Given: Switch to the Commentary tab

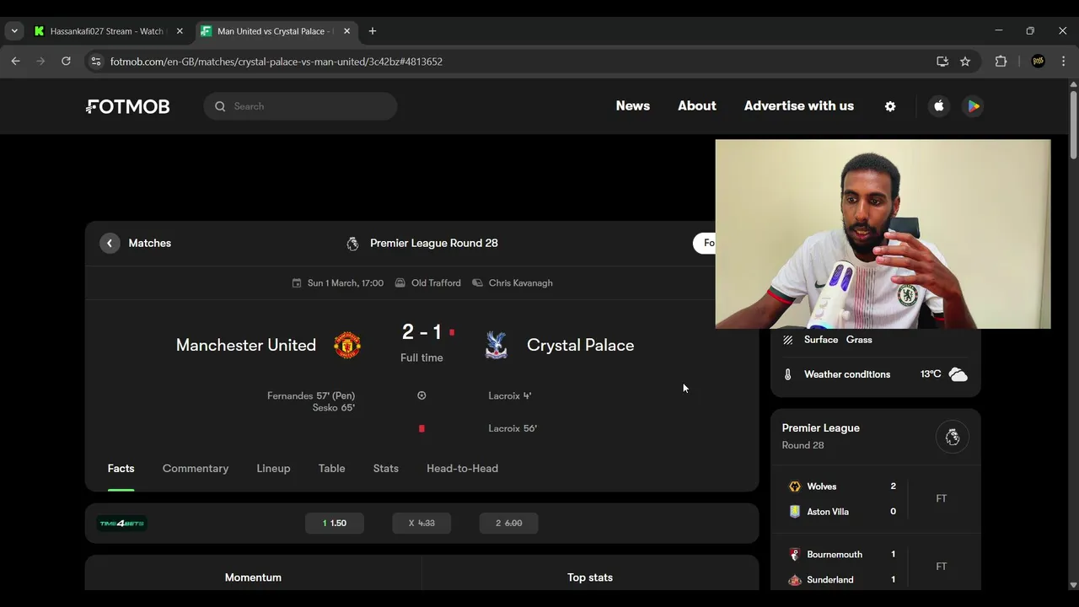Looking at the screenshot, I should pyautogui.click(x=196, y=469).
